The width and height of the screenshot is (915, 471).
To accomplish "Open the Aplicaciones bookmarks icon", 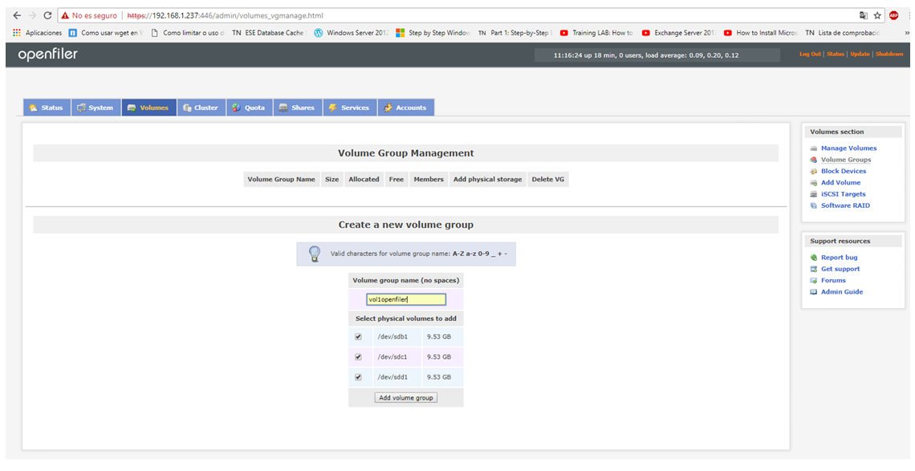I will pos(16,33).
